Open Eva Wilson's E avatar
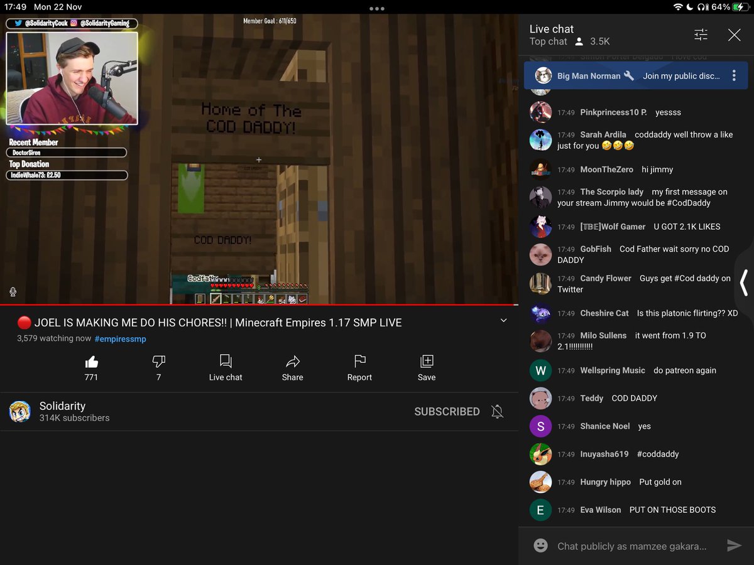This screenshot has height=565, width=754. (x=540, y=510)
